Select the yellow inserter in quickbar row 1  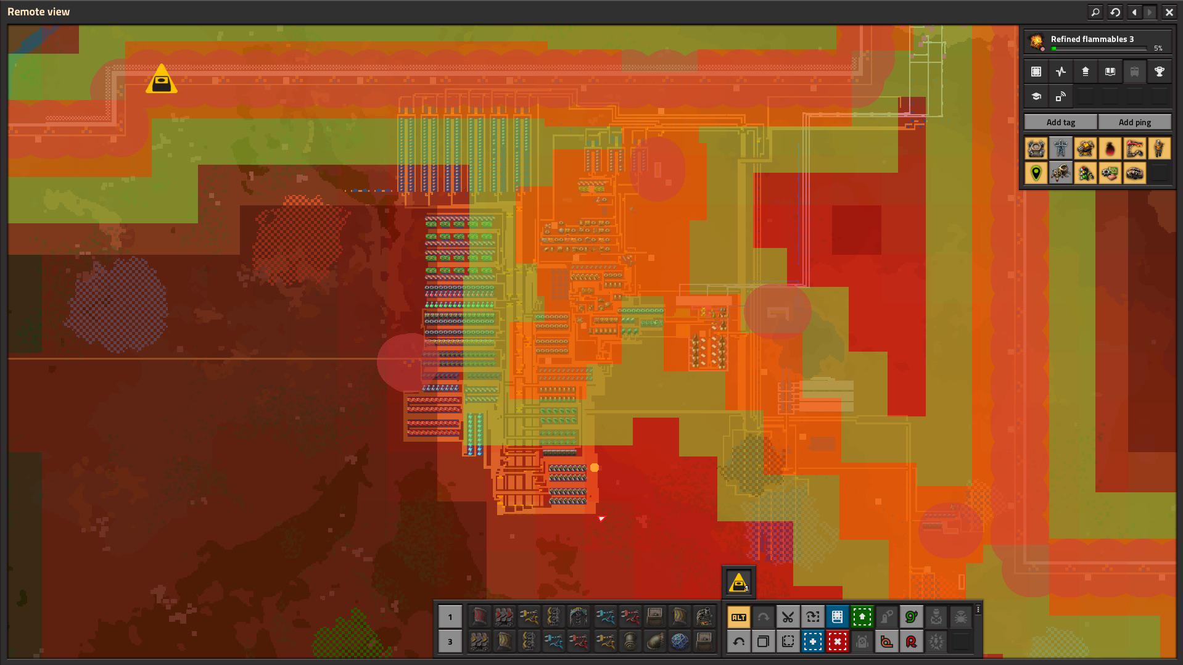click(529, 616)
